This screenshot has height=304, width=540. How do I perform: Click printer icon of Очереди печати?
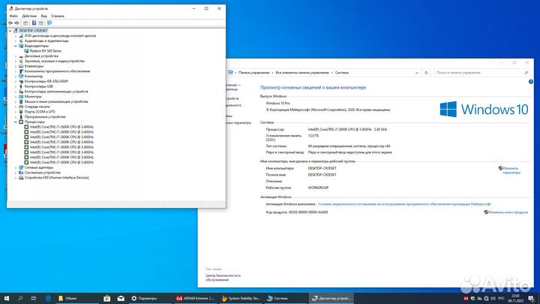tap(21, 107)
